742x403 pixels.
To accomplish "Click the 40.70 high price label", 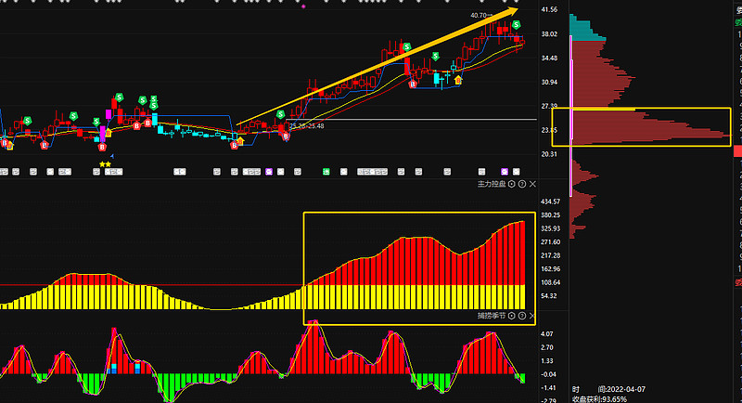I will pyautogui.click(x=479, y=16).
